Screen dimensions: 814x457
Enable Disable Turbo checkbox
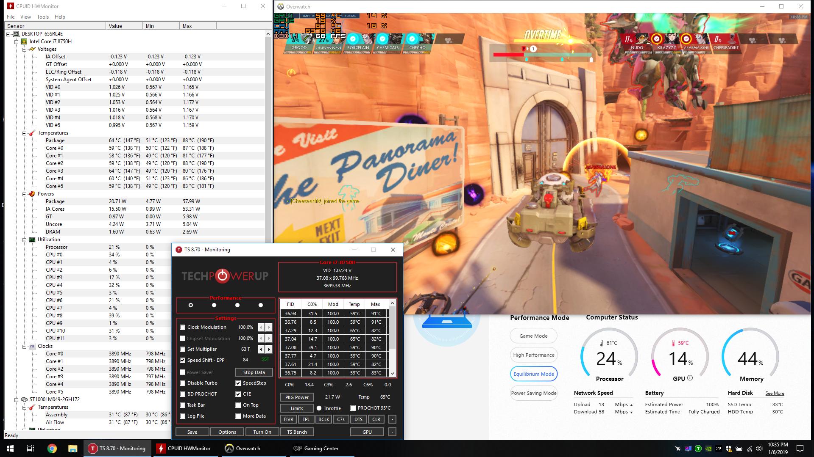point(183,383)
